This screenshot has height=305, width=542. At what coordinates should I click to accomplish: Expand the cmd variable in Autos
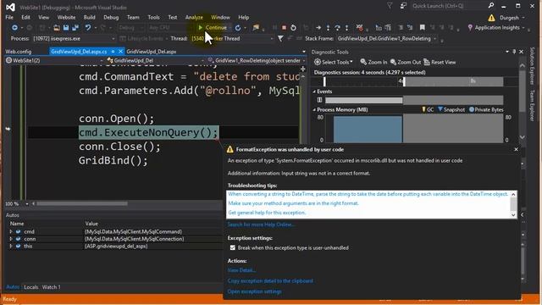pyautogui.click(x=11, y=231)
